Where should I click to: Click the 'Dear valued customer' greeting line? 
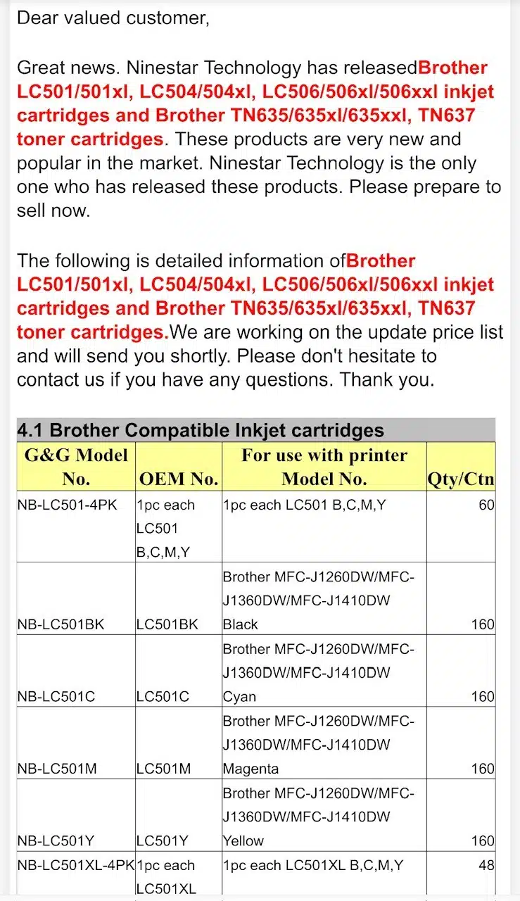click(x=113, y=18)
